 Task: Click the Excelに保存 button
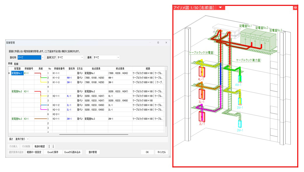(53, 152)
